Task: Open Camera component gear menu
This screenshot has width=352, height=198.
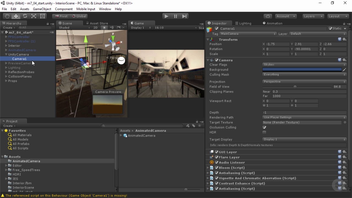Action: [344, 60]
